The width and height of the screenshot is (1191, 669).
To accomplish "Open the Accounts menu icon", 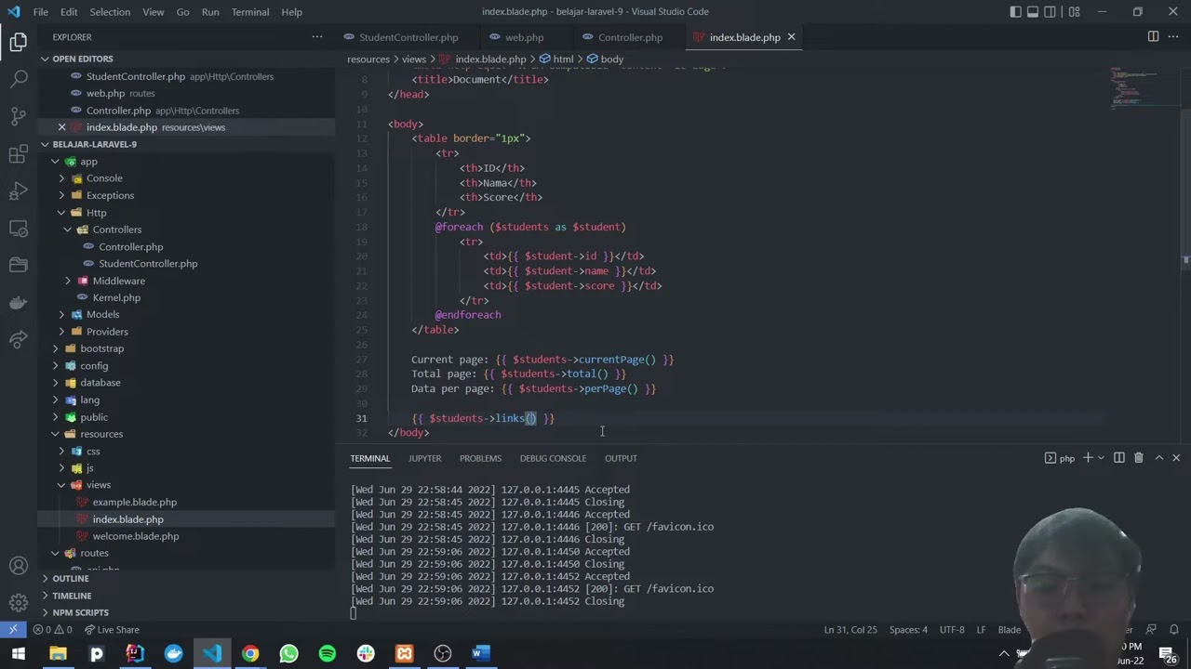I will pyautogui.click(x=19, y=566).
